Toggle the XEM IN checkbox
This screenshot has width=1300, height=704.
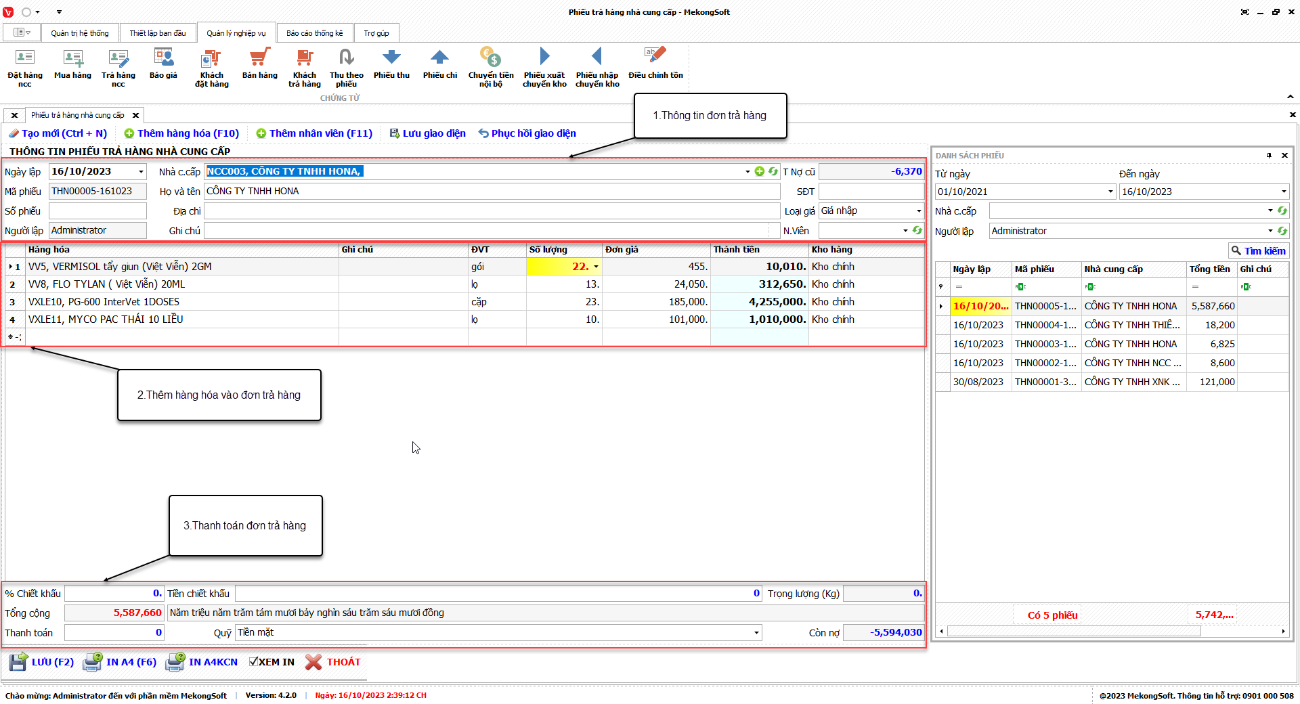(253, 662)
